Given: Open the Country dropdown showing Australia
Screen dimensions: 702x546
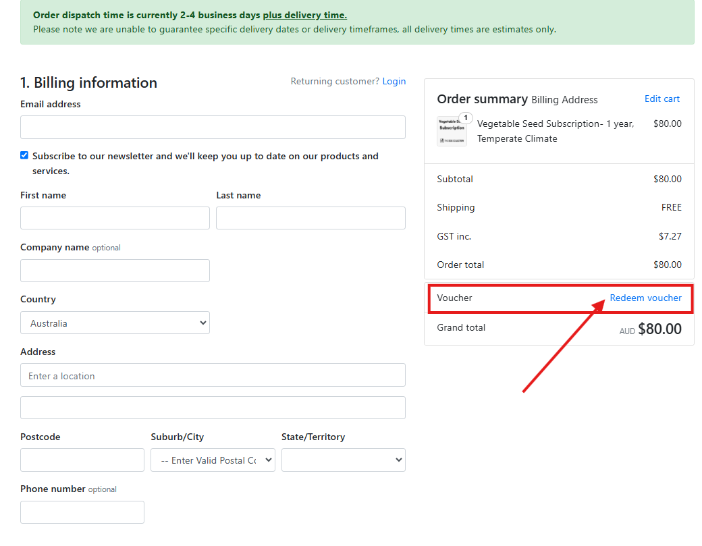Looking at the screenshot, I should click(x=115, y=323).
